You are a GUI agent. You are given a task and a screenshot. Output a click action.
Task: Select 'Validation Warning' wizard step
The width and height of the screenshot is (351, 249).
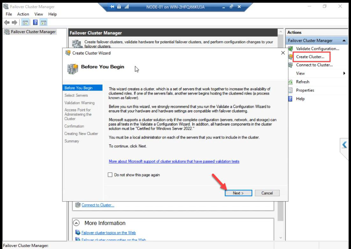(x=79, y=103)
